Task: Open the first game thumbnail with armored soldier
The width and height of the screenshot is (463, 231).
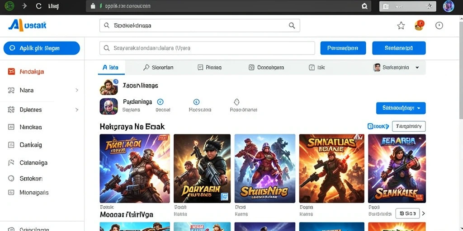Action: pos(135,169)
